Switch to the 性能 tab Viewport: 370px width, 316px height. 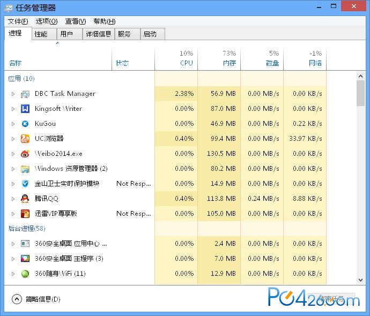click(x=44, y=34)
